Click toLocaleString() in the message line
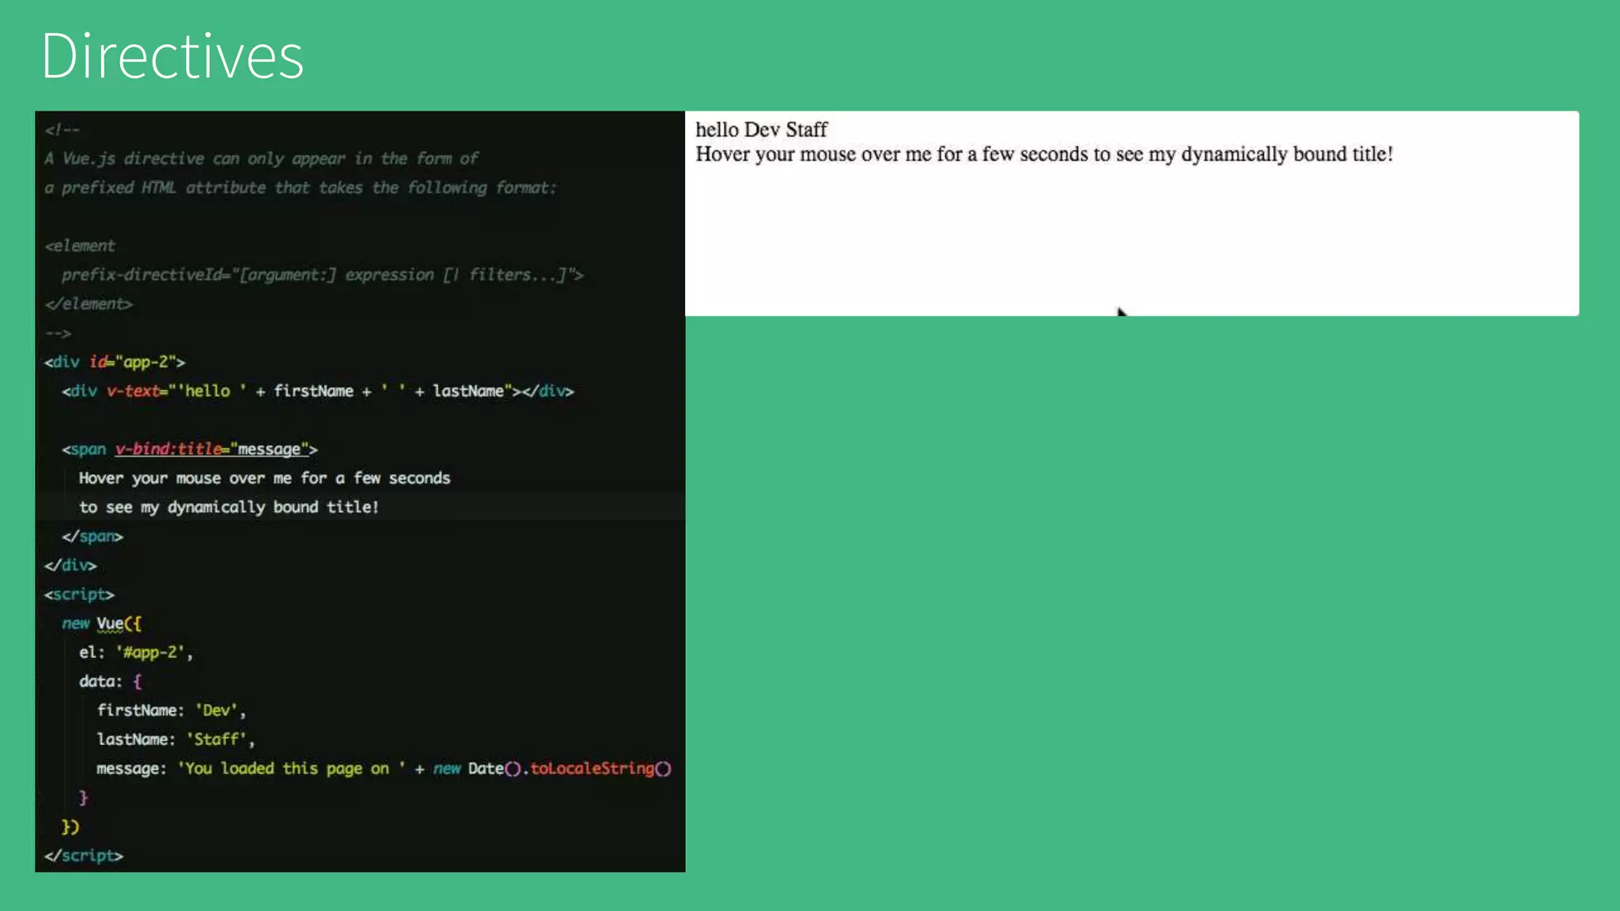Image resolution: width=1620 pixels, height=911 pixels. click(x=600, y=769)
